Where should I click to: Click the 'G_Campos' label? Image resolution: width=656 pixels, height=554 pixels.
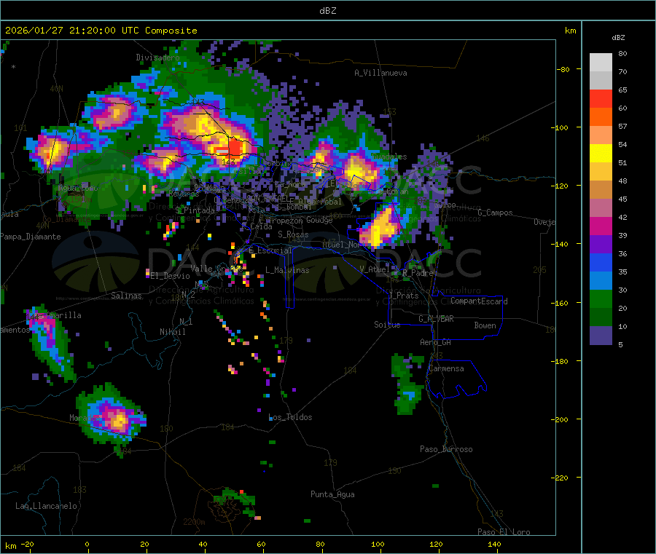(x=496, y=213)
